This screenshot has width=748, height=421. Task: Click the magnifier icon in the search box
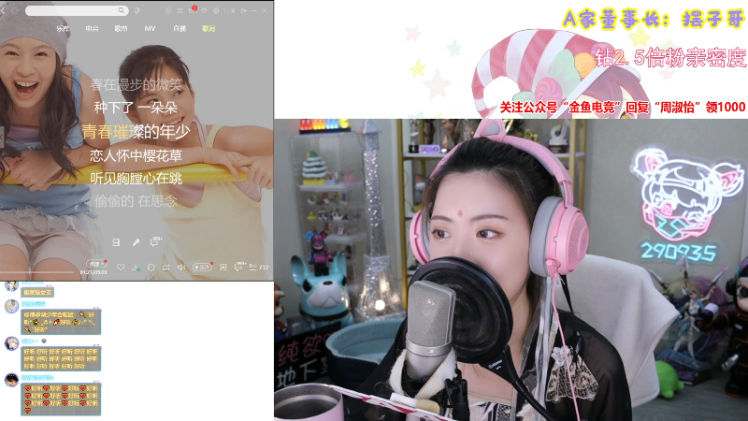pos(122,10)
